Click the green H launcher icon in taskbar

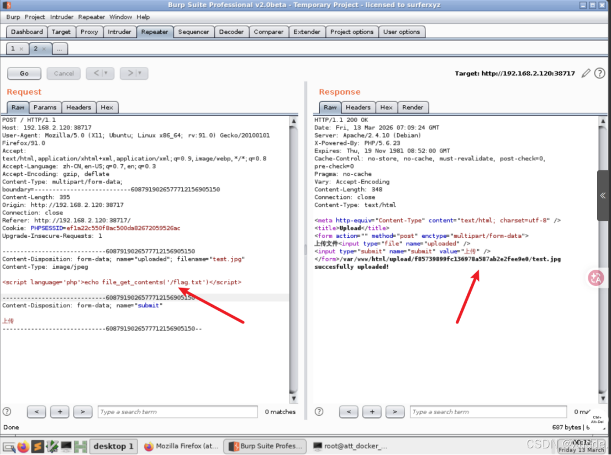point(80,446)
